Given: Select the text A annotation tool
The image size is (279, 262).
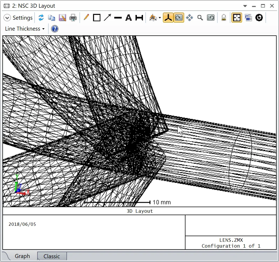Looking at the screenshot, I should pos(128,18).
